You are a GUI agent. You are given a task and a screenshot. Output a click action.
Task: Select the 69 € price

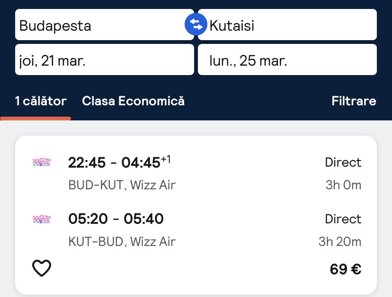tap(346, 270)
